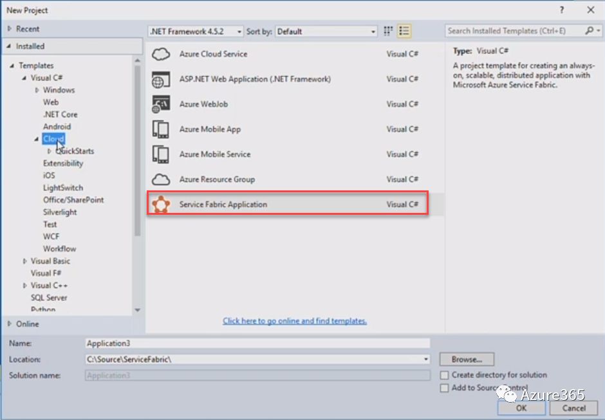Select the ASP.NET Web Application globe icon

click(160, 80)
